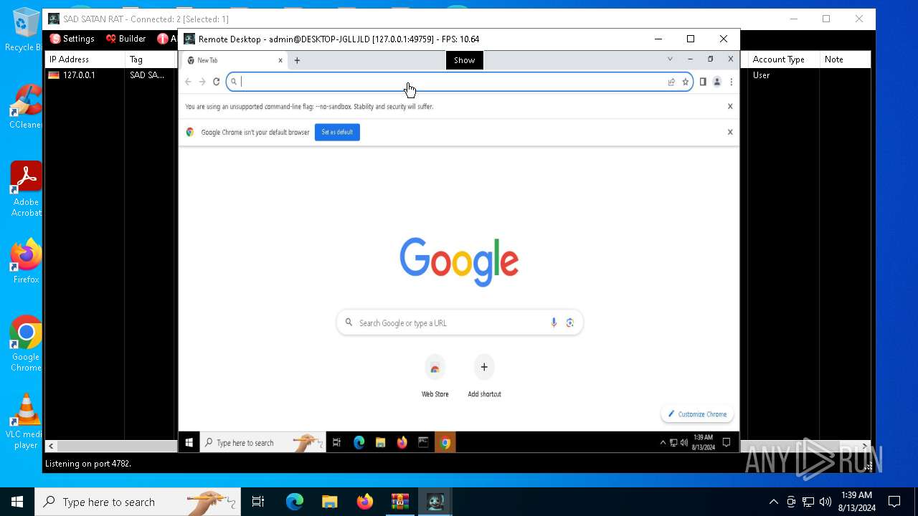Open the Google Chrome desktop shortcut
This screenshot has width=918, height=516.
click(x=26, y=344)
